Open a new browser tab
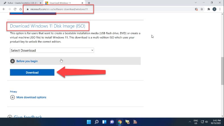The width and height of the screenshot is (224, 126). (x=89, y=3)
